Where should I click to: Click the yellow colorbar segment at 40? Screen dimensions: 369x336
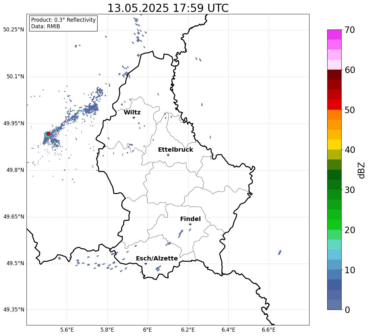click(x=334, y=145)
